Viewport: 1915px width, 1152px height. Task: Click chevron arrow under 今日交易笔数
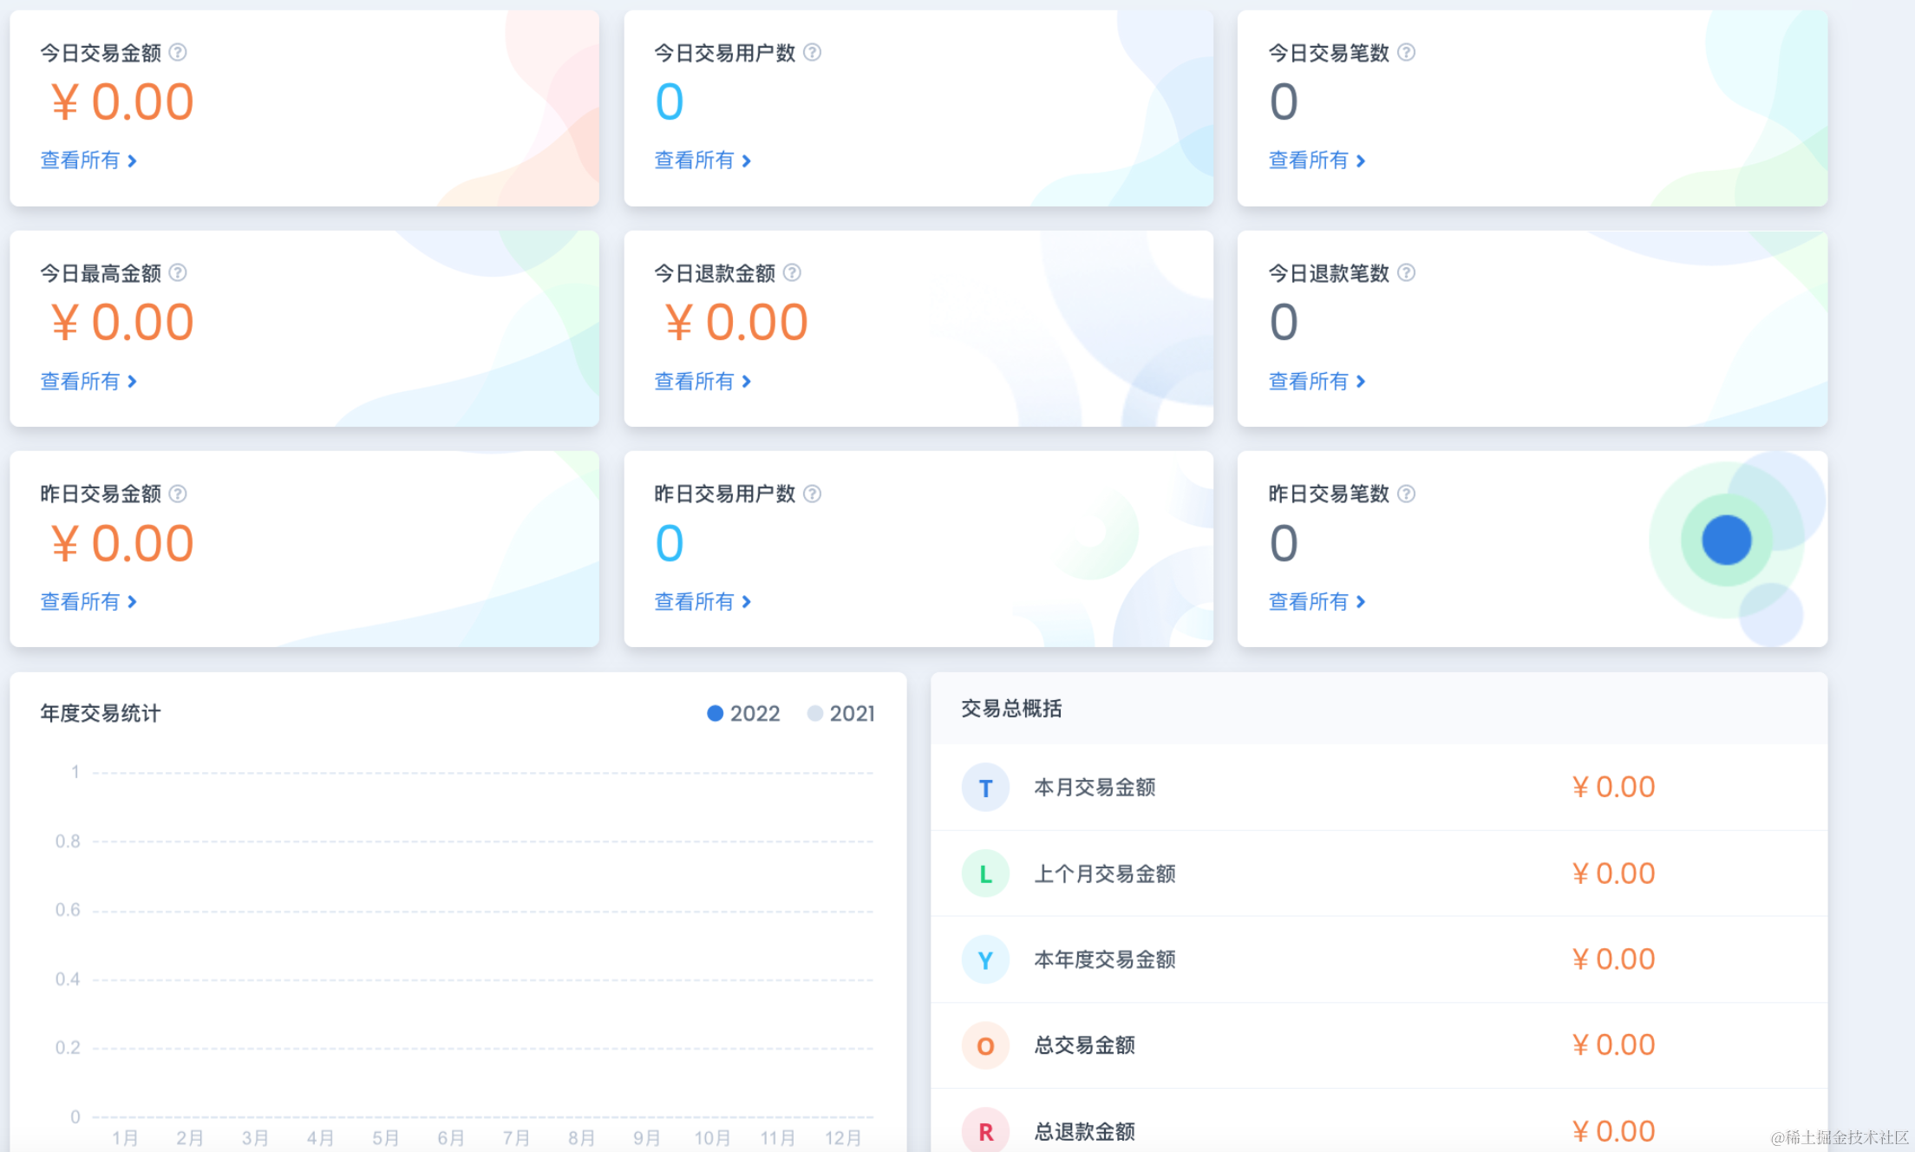pyautogui.click(x=1361, y=161)
